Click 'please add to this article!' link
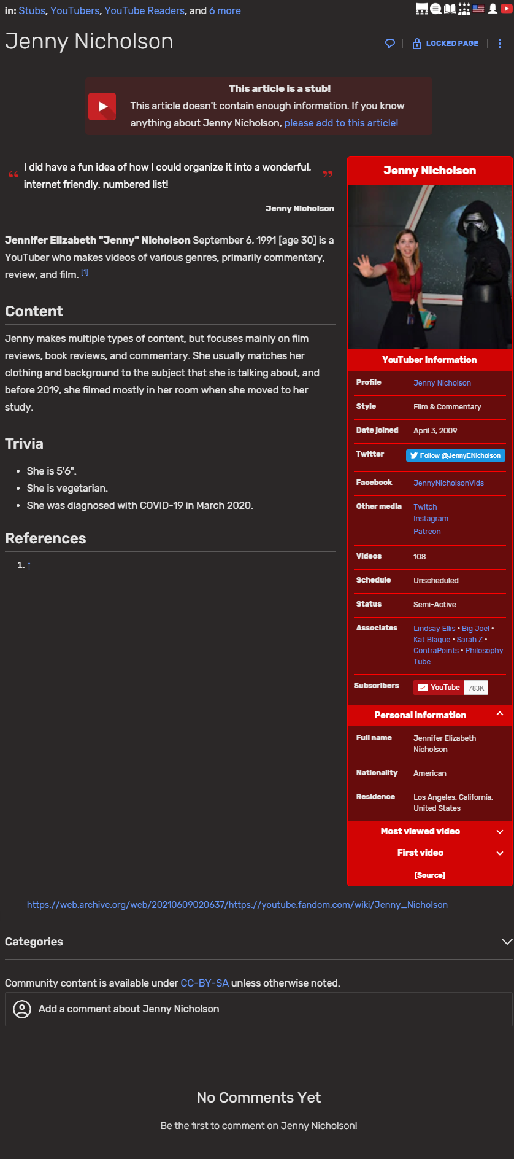Viewport: 514px width, 1159px height. point(341,123)
